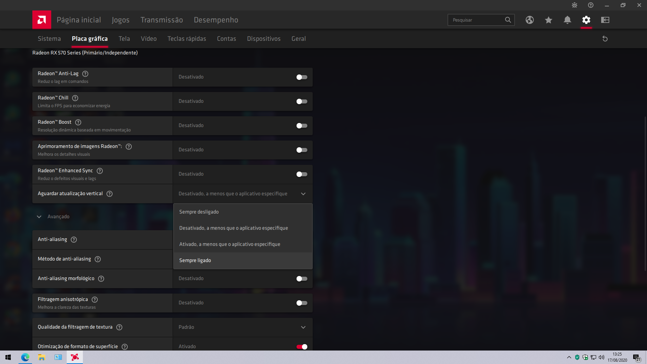Switch to the Contas tab
The width and height of the screenshot is (647, 364).
226,39
